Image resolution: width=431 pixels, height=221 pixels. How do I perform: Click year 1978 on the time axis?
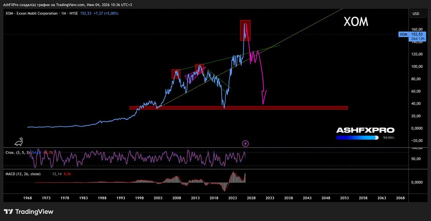(65, 198)
